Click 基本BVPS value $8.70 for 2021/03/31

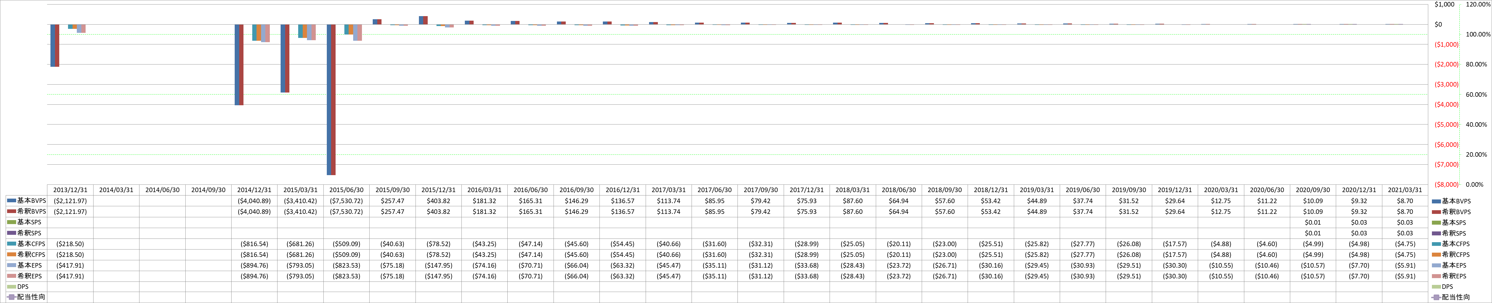(1404, 201)
